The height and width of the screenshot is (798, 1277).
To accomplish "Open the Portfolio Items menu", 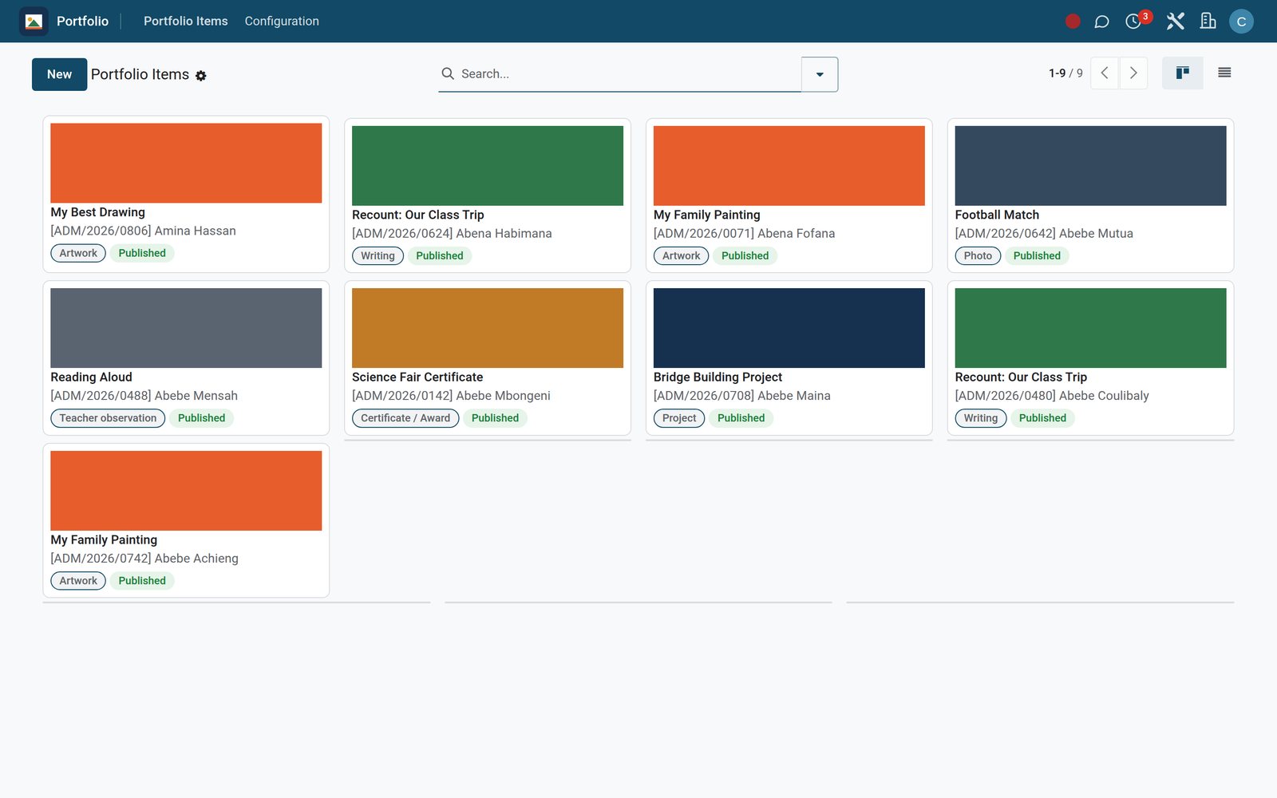I will point(186,22).
